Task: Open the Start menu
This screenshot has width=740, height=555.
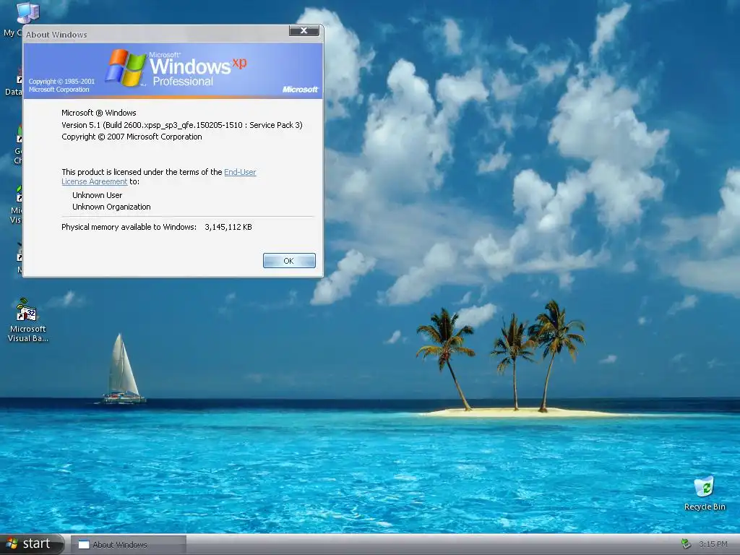Action: click(31, 544)
